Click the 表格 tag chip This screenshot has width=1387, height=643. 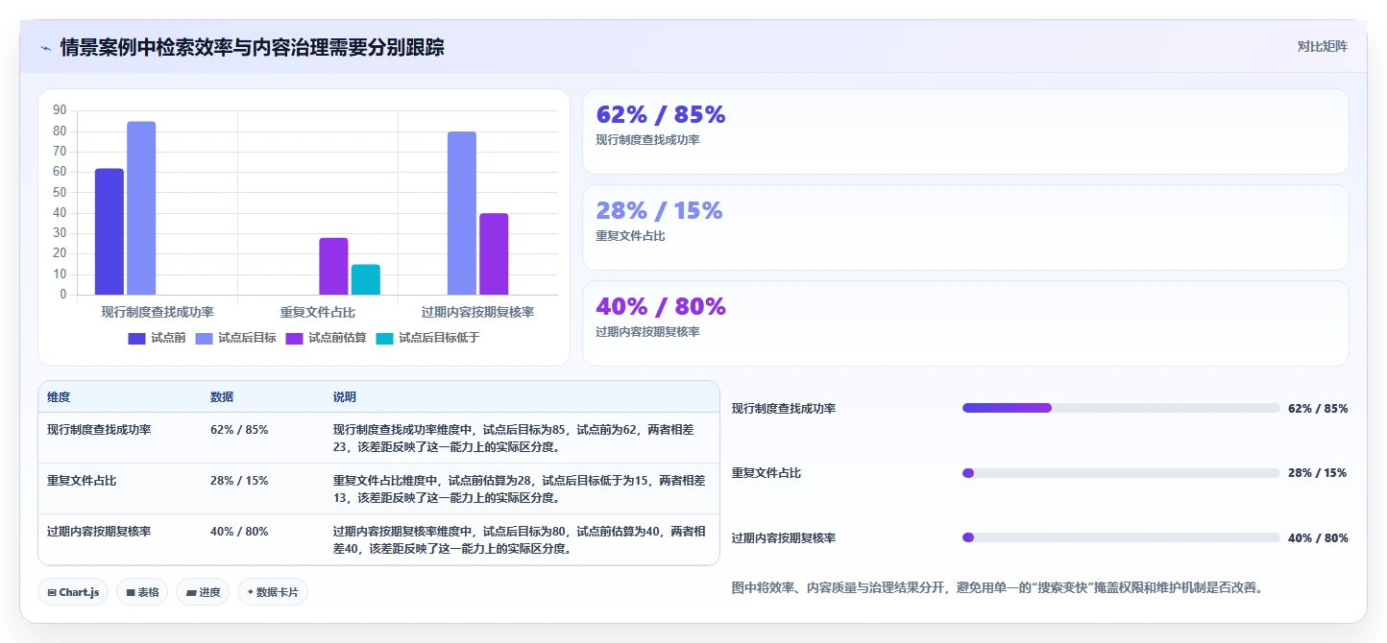(142, 592)
